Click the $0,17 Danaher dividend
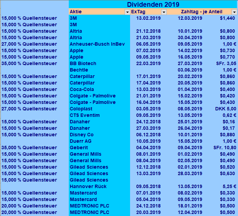238x216 pixels. [x=229, y=128]
